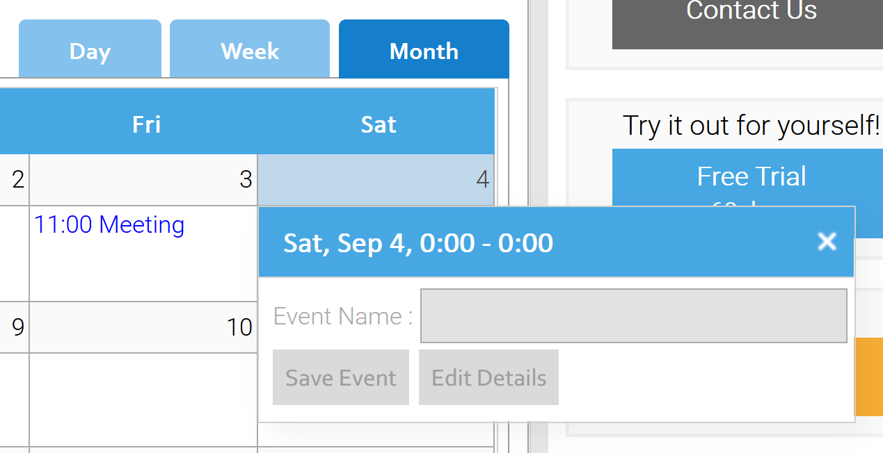Click the Save Event button
883x453 pixels.
click(341, 377)
